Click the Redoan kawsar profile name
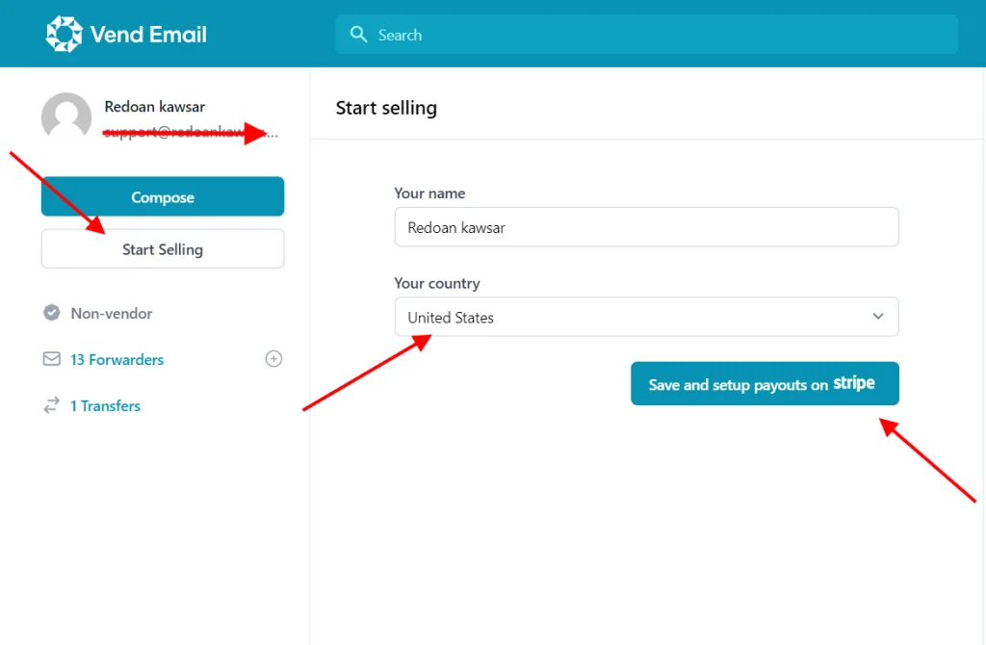The height and width of the screenshot is (645, 986). click(154, 107)
